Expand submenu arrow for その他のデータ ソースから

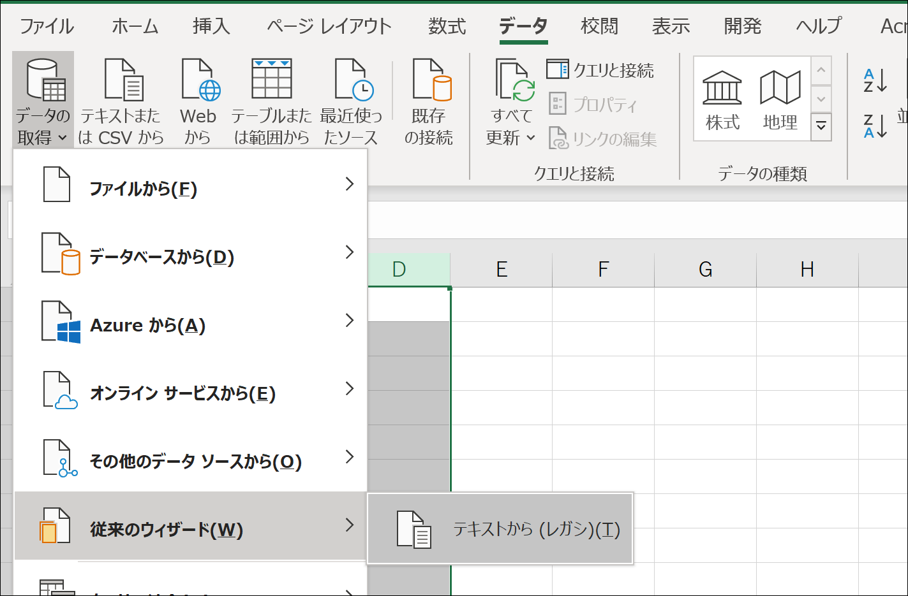[349, 457]
